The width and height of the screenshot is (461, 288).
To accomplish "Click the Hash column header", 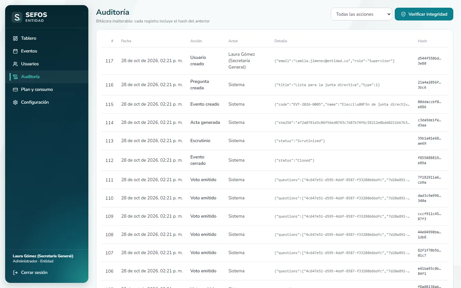I will pos(422,41).
